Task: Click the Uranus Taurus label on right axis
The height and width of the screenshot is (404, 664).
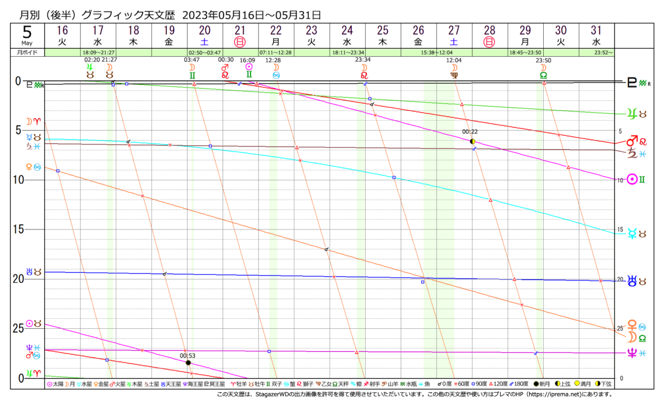Action: coord(638,279)
